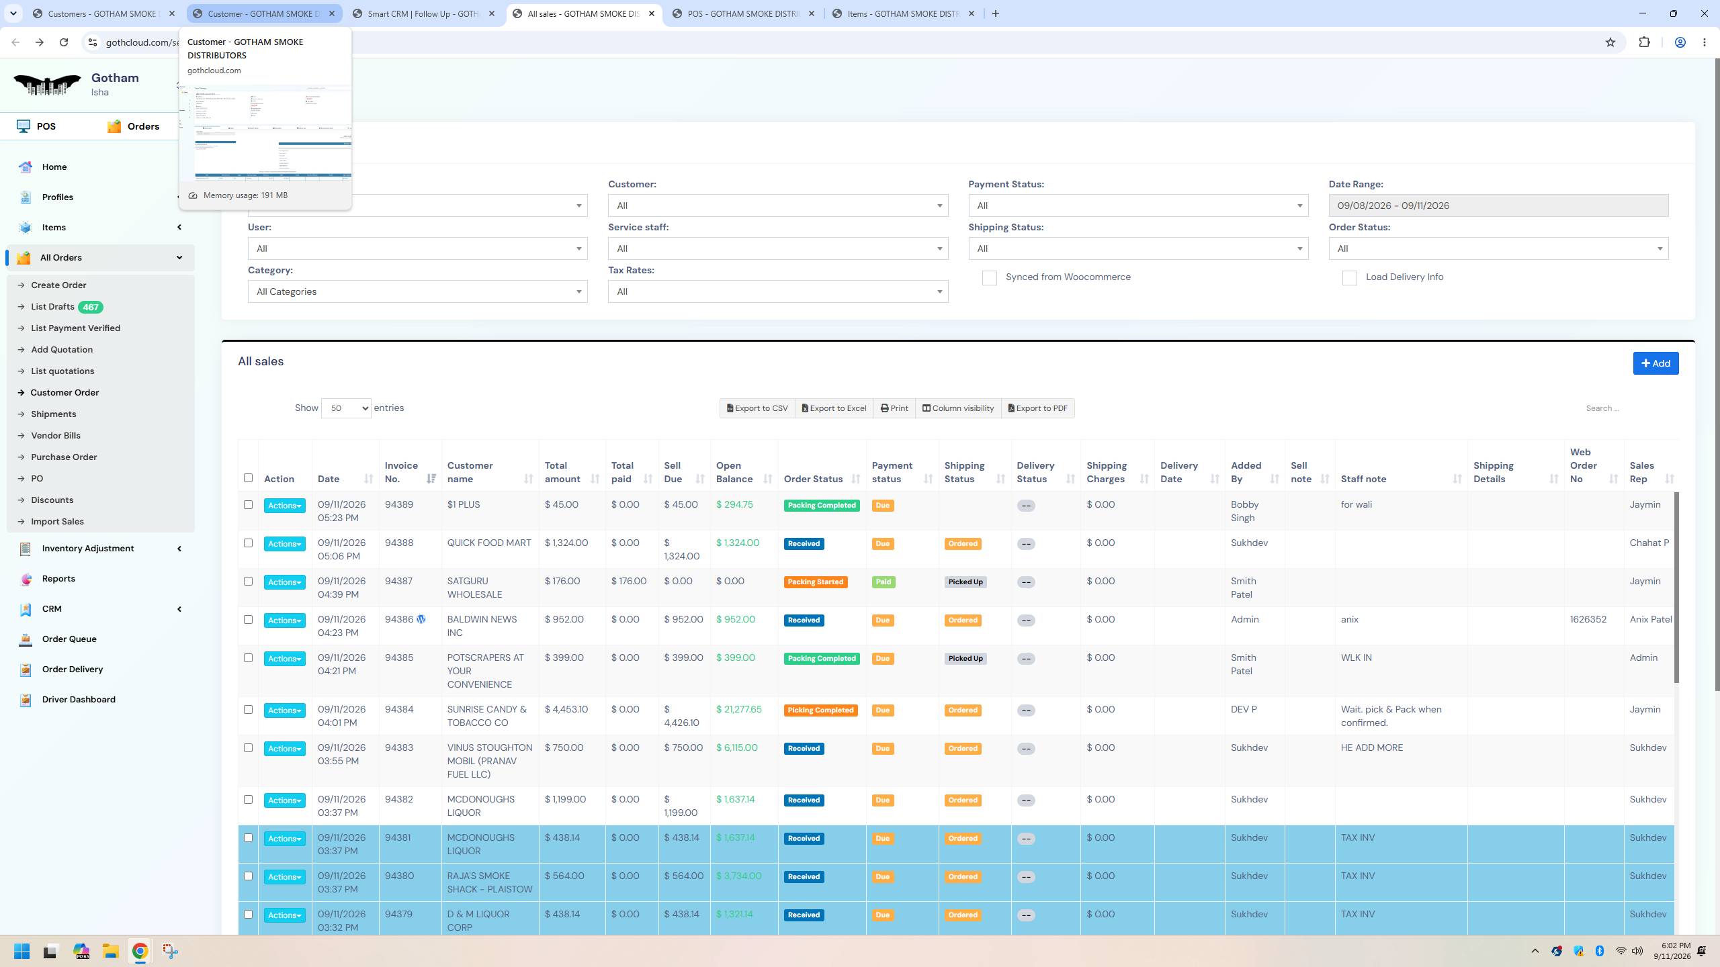
Task: Select the row checkbox for invoice 94389
Action: 248,505
